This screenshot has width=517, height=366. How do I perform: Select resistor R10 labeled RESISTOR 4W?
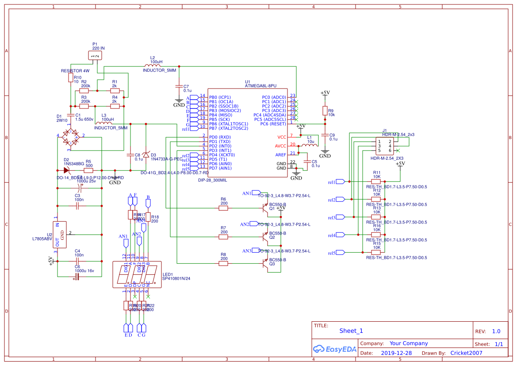[71, 78]
